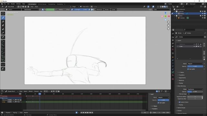This screenshot has width=207, height=116.
Task: Open the Modifiers wrench properties tab
Action: [173, 60]
